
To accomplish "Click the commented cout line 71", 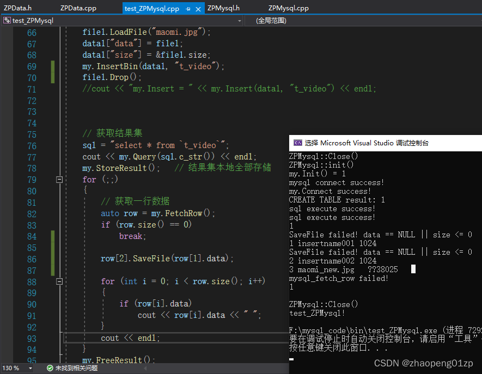I will (229, 89).
